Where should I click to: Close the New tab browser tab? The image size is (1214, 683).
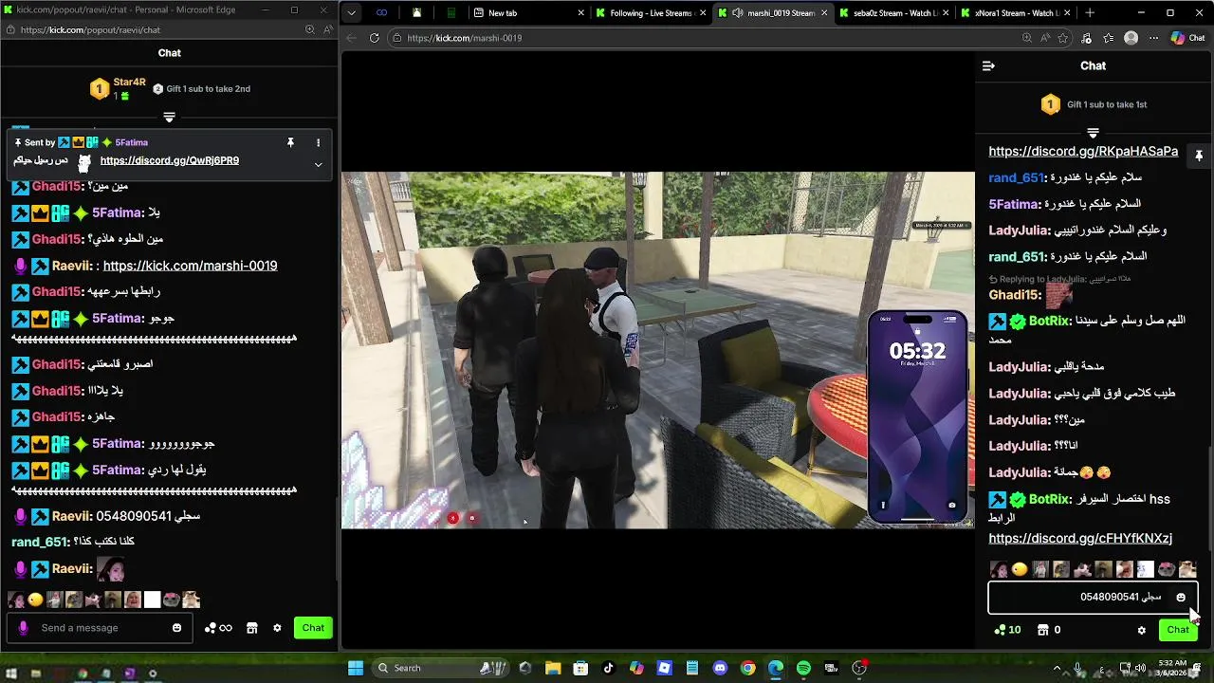579,13
